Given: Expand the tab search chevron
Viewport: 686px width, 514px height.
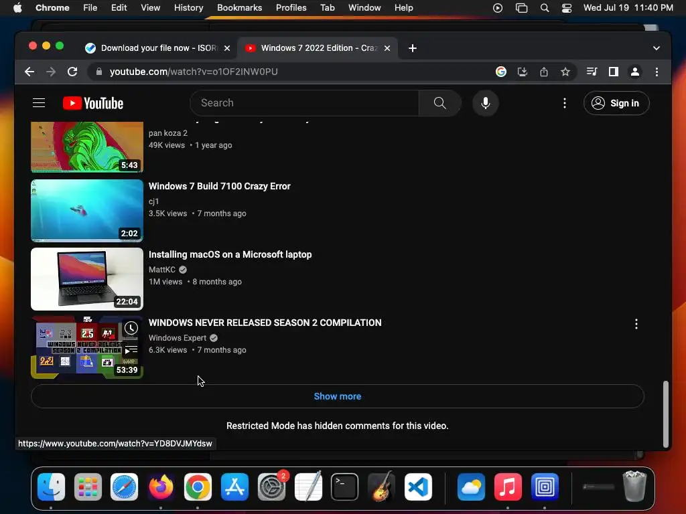Looking at the screenshot, I should point(656,48).
